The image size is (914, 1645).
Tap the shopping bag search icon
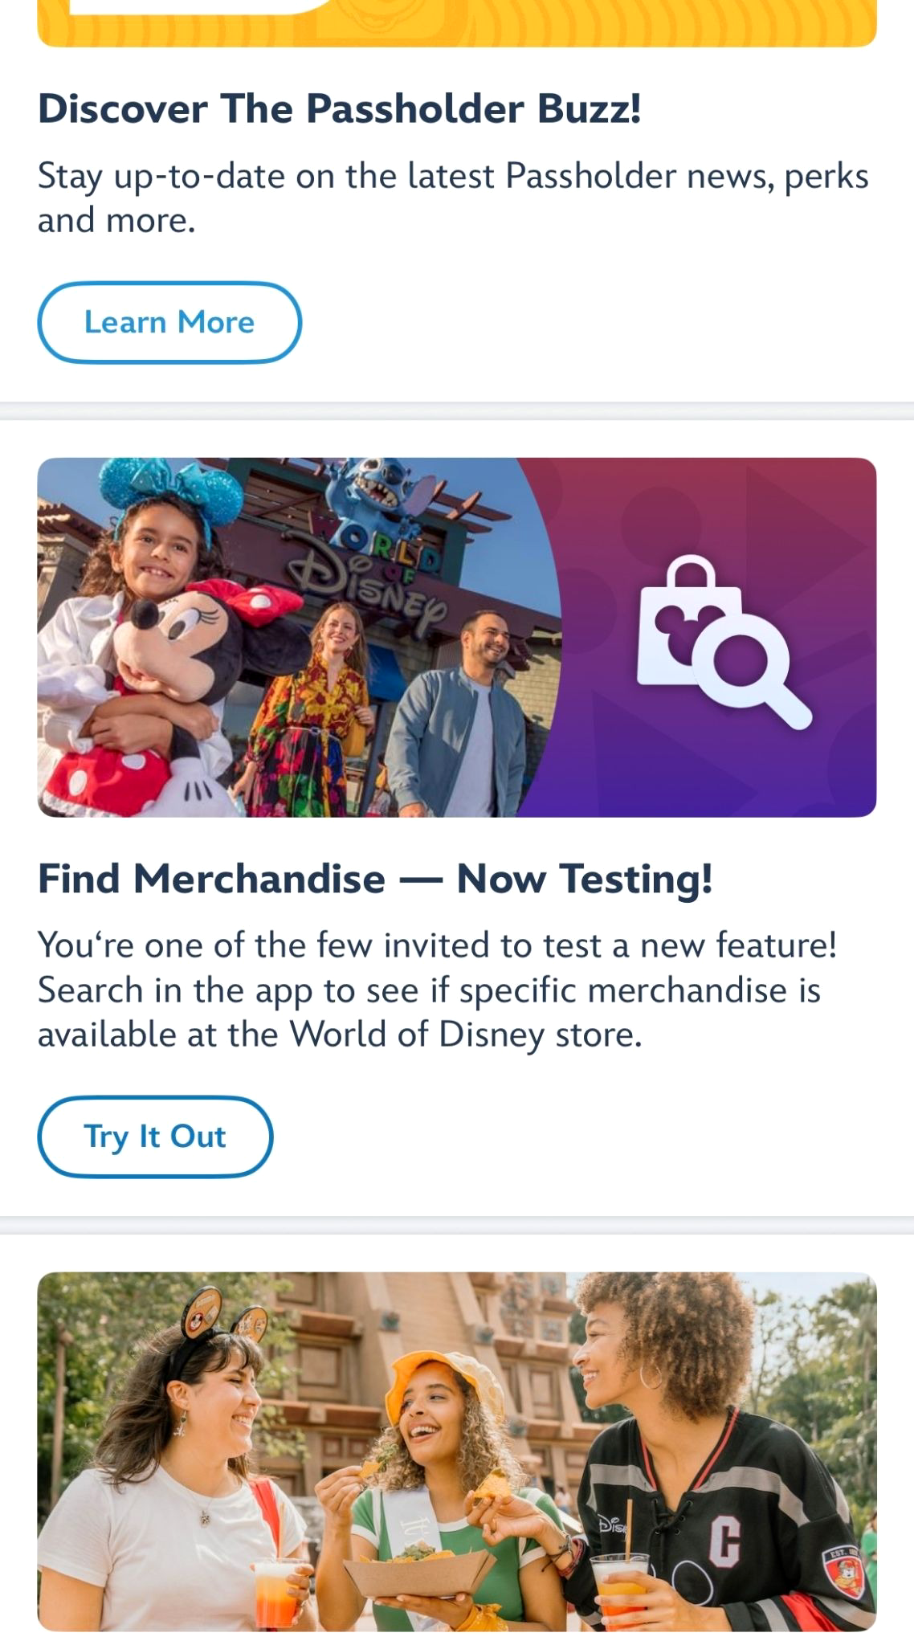(721, 643)
